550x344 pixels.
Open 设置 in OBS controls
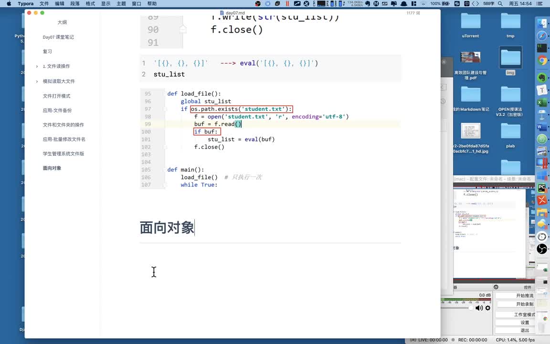[x=516, y=322]
